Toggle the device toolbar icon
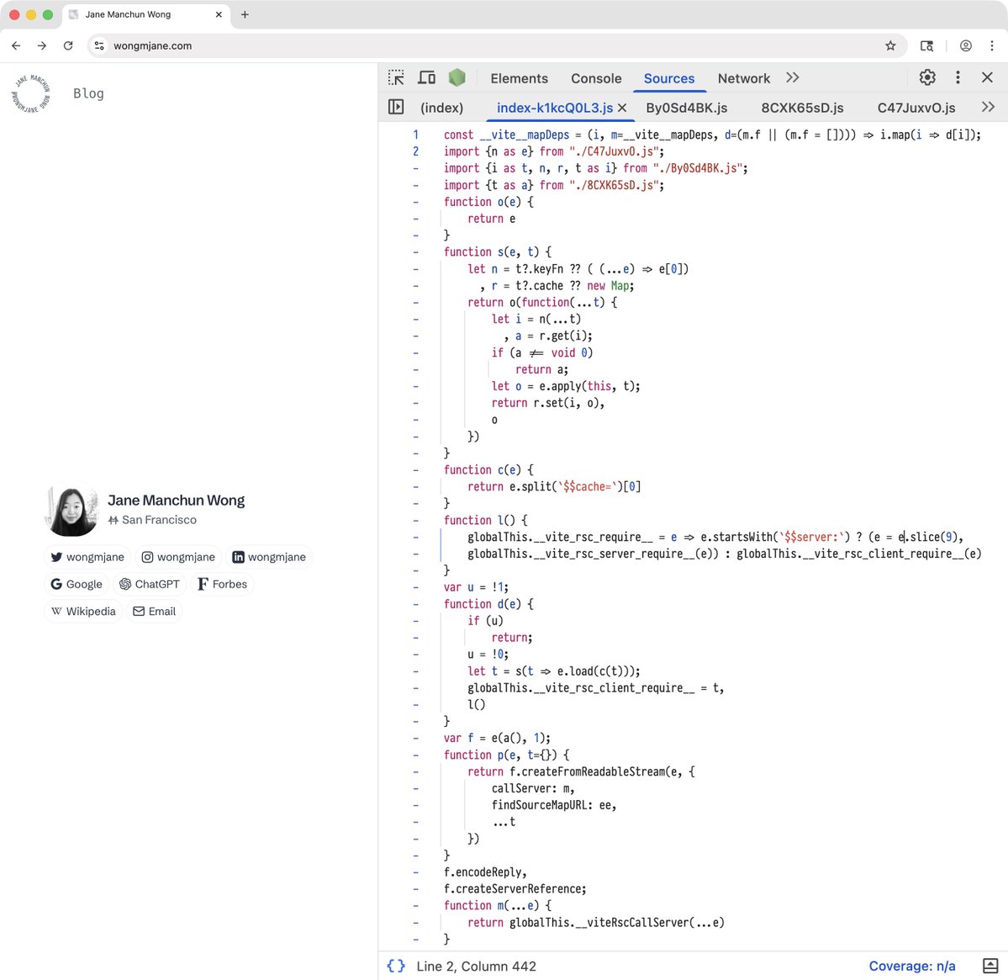The image size is (1008, 980). tap(426, 77)
